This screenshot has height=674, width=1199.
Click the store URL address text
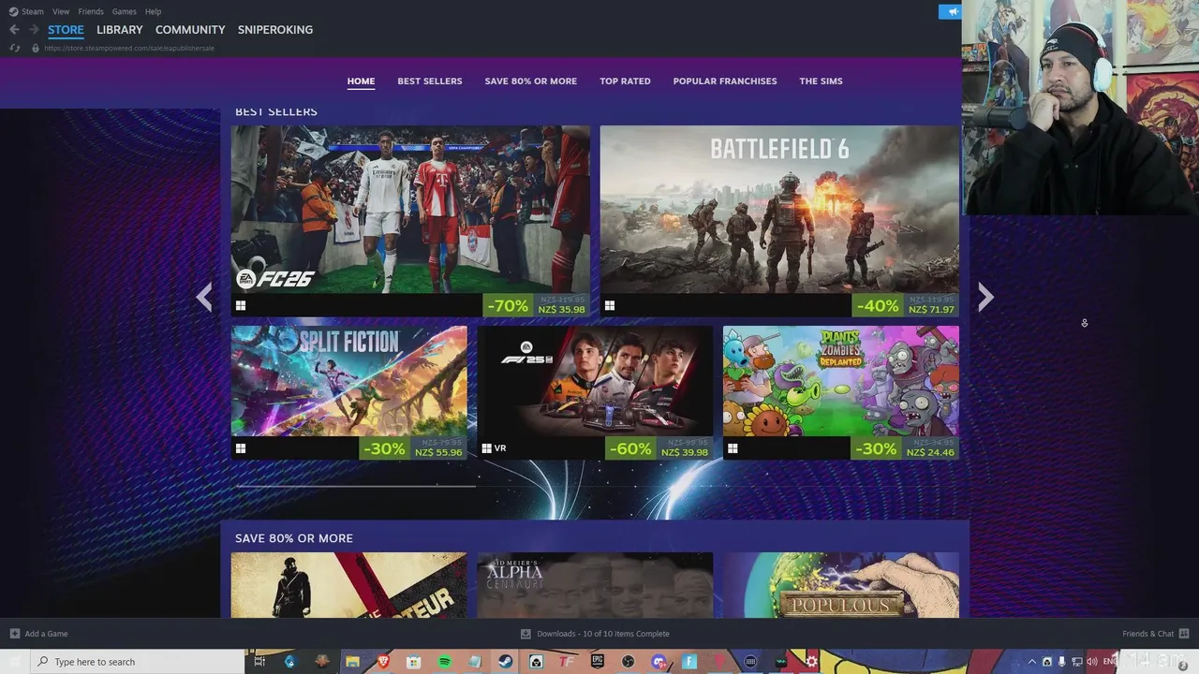point(130,48)
